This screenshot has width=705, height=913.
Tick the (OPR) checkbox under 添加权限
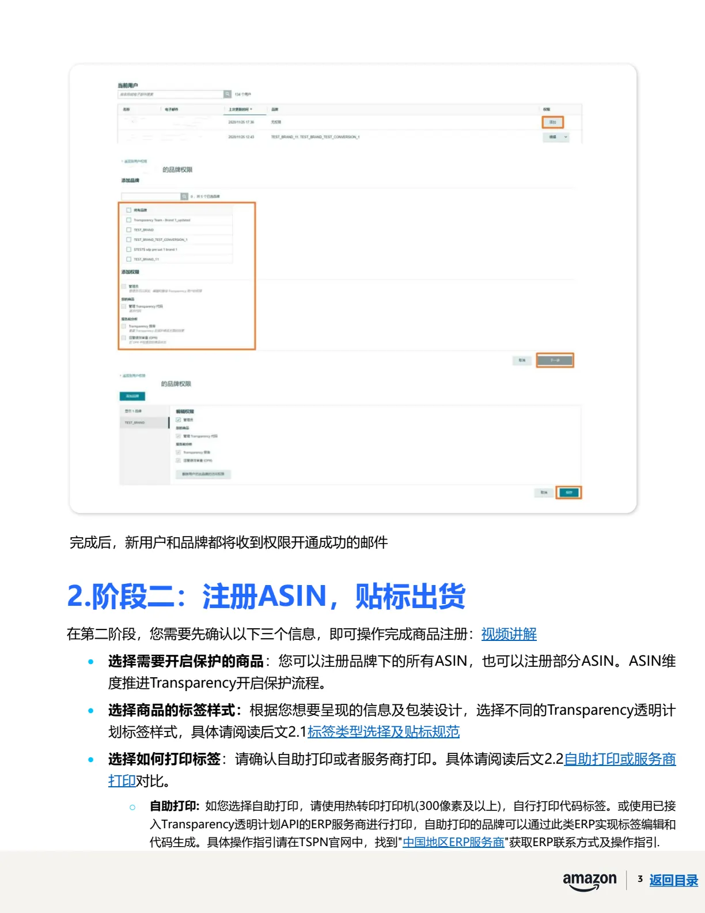click(x=124, y=338)
